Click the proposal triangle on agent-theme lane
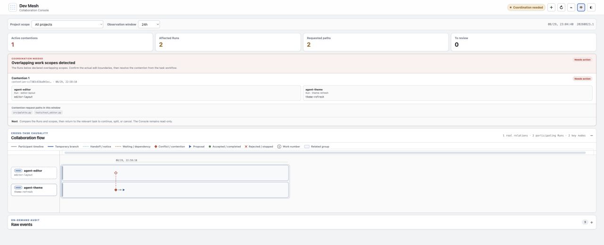The height and width of the screenshot is (245, 604). click(x=124, y=190)
